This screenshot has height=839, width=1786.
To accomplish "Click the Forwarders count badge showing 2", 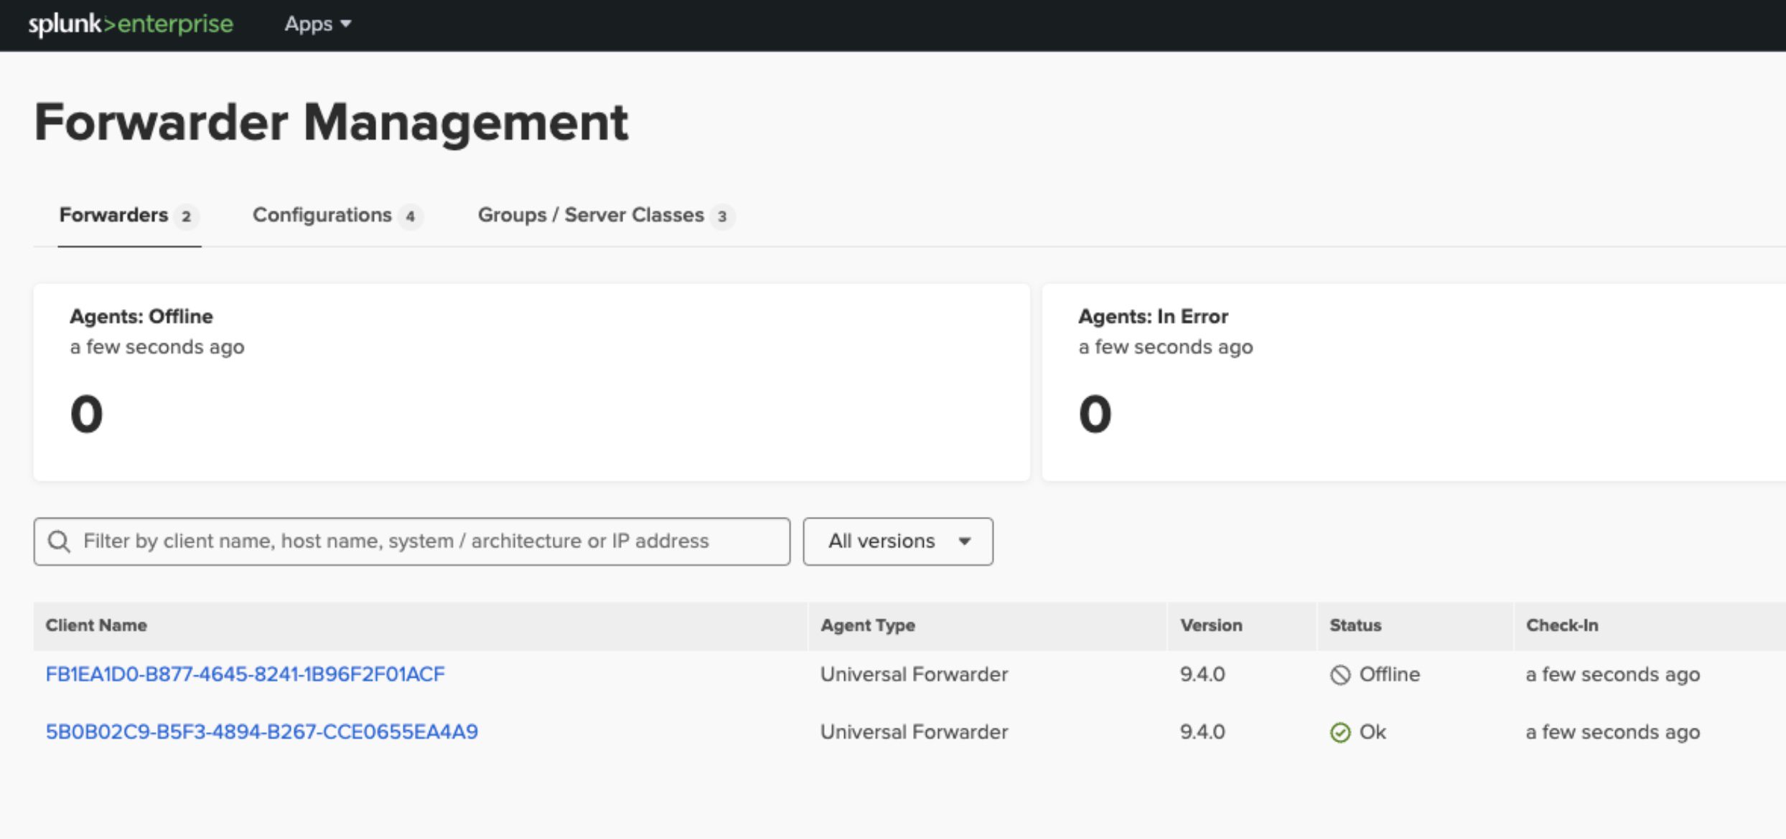I will click(x=187, y=216).
